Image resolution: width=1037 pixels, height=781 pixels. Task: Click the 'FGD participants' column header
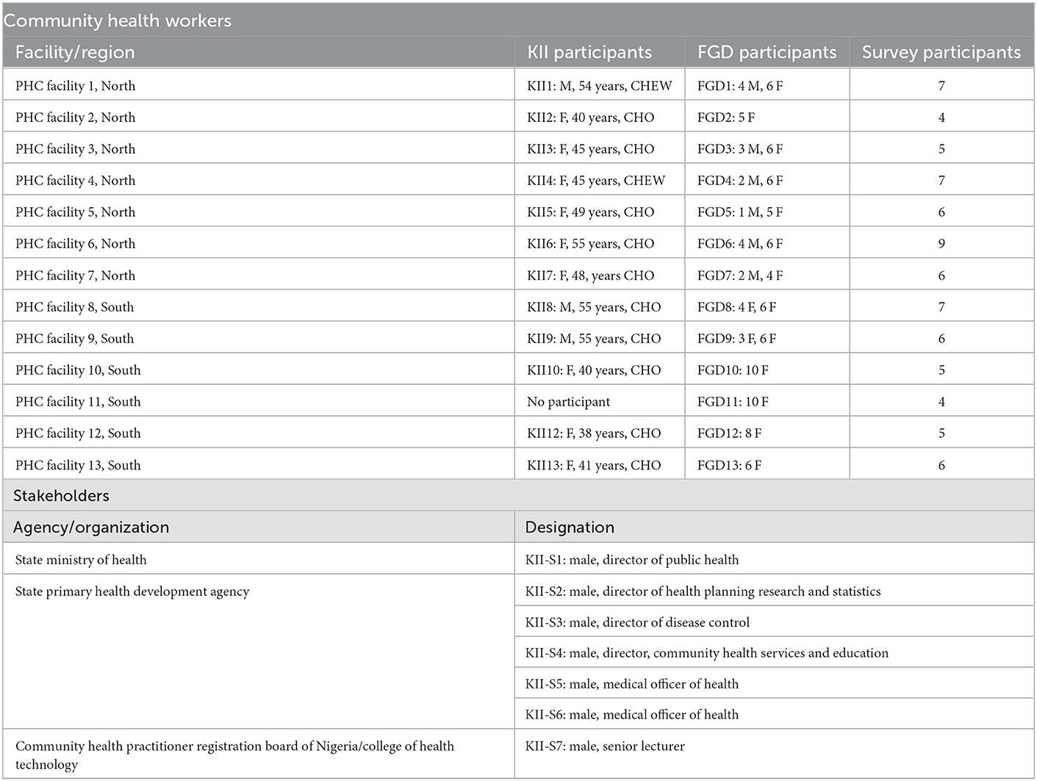[767, 52]
